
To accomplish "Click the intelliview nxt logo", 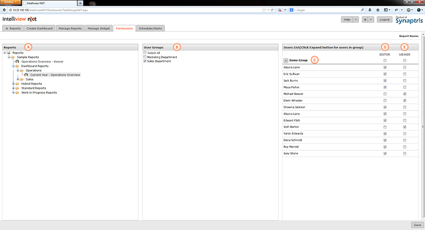I will tap(20, 19).
